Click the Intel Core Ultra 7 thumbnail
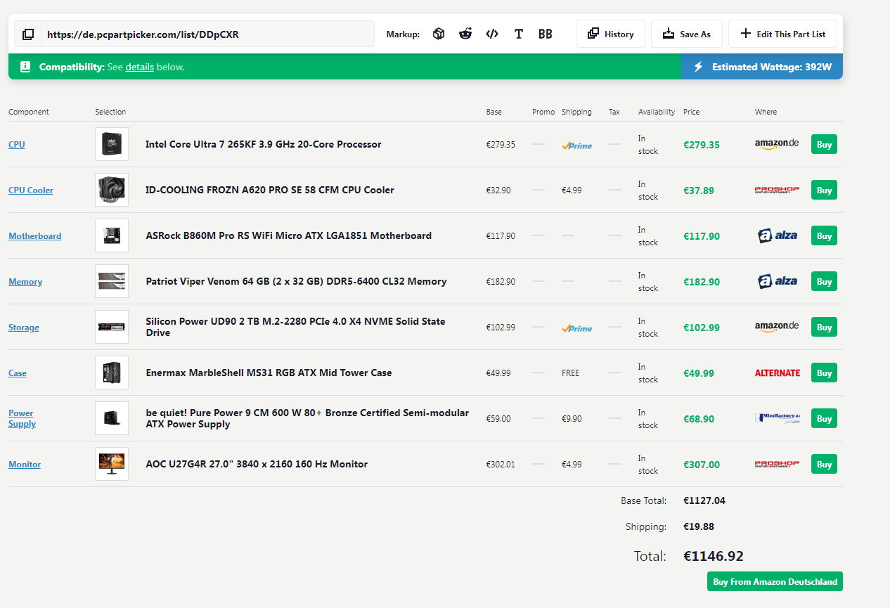Screen dimensions: 890x608 point(112,144)
